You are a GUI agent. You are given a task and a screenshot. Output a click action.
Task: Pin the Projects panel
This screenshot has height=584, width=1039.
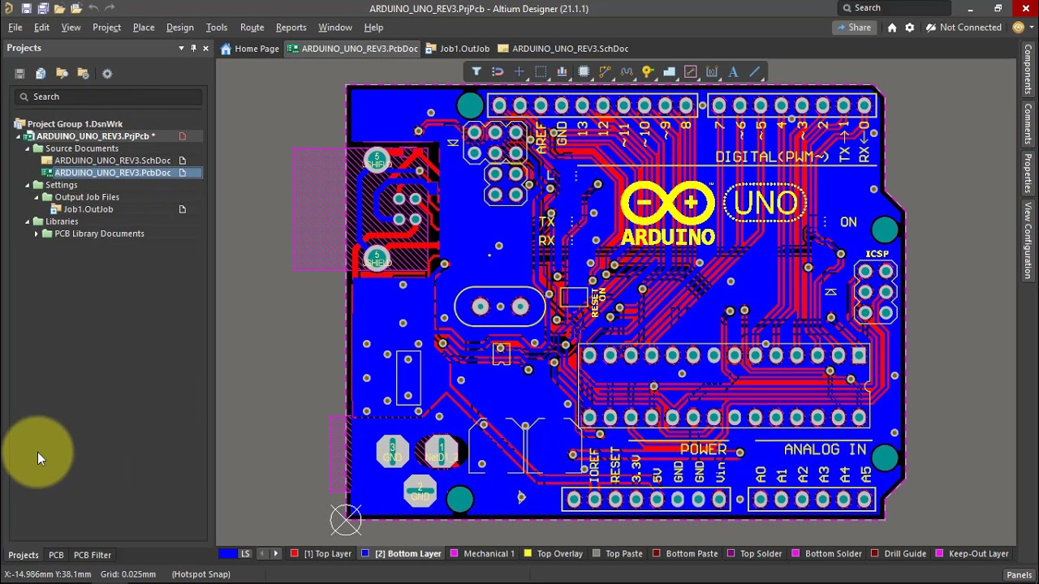[193, 49]
